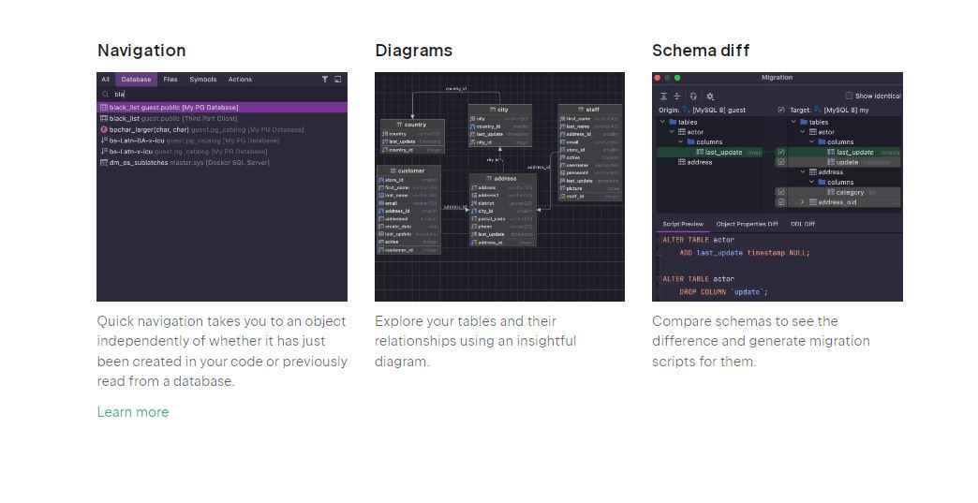The width and height of the screenshot is (978, 503).
Task: Click the filter funnel icon in Navigation panel
Action: coord(325,80)
